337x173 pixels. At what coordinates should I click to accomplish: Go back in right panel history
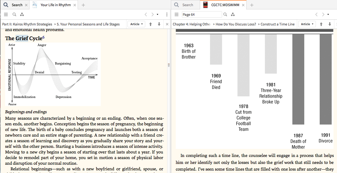(x=317, y=14)
